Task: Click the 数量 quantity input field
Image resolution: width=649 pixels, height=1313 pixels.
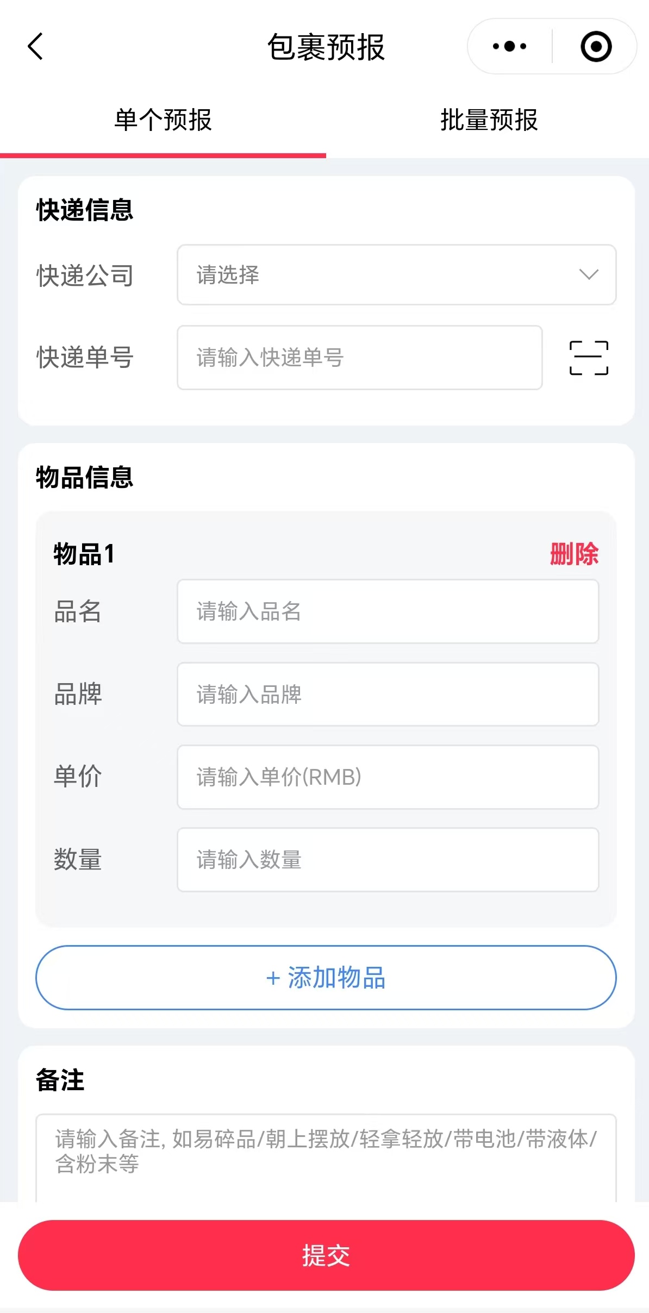Action: pos(388,860)
